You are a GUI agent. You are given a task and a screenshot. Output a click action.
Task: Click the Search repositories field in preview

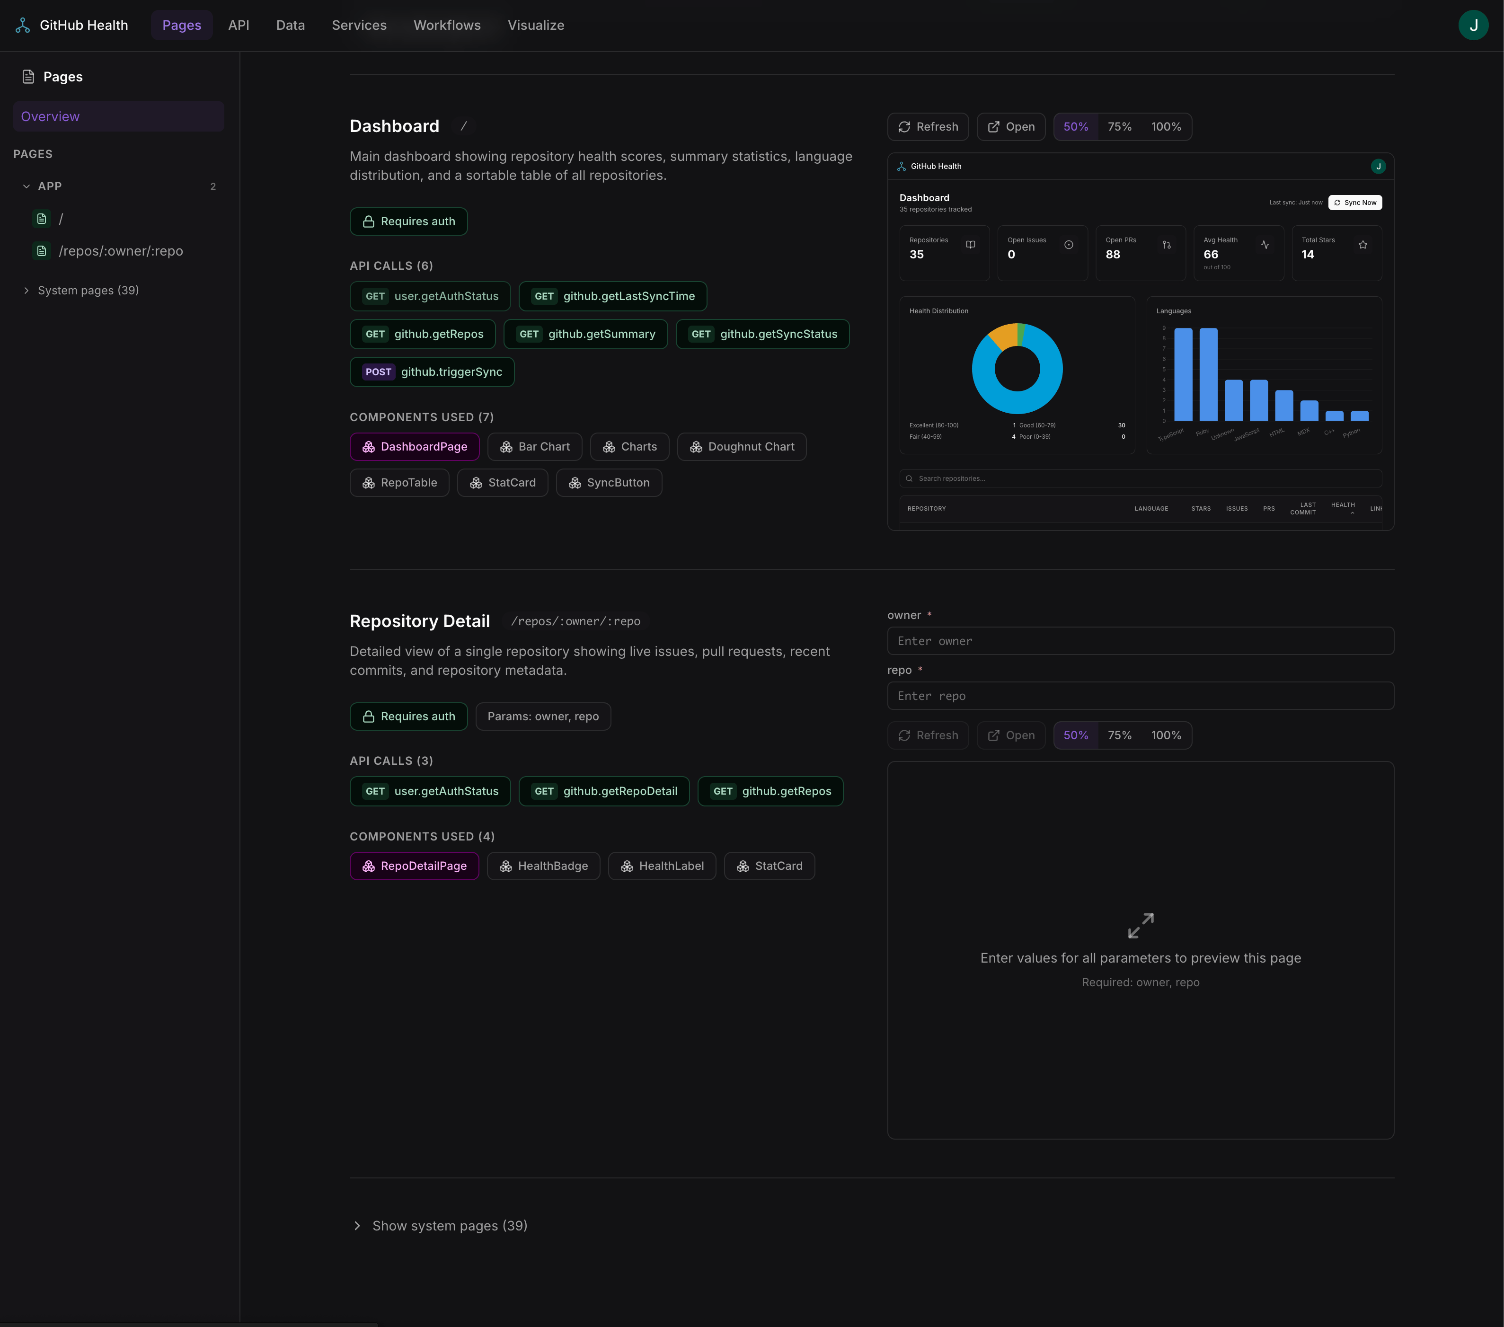tap(1141, 478)
